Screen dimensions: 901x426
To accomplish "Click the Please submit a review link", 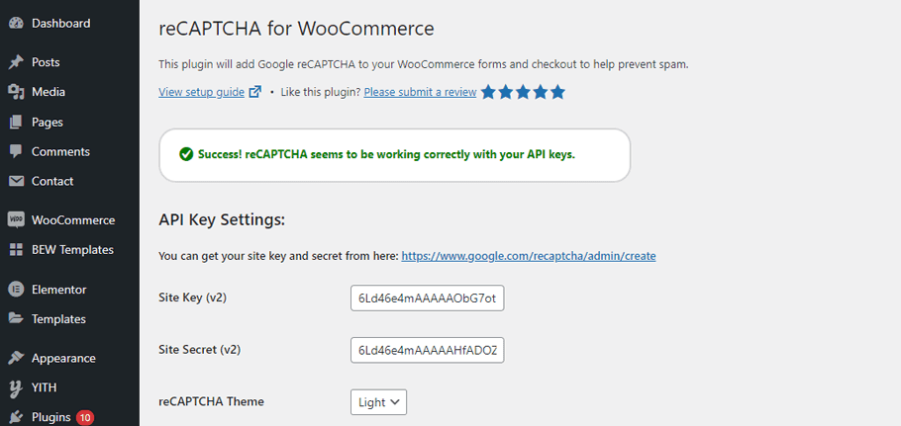I will 420,92.
